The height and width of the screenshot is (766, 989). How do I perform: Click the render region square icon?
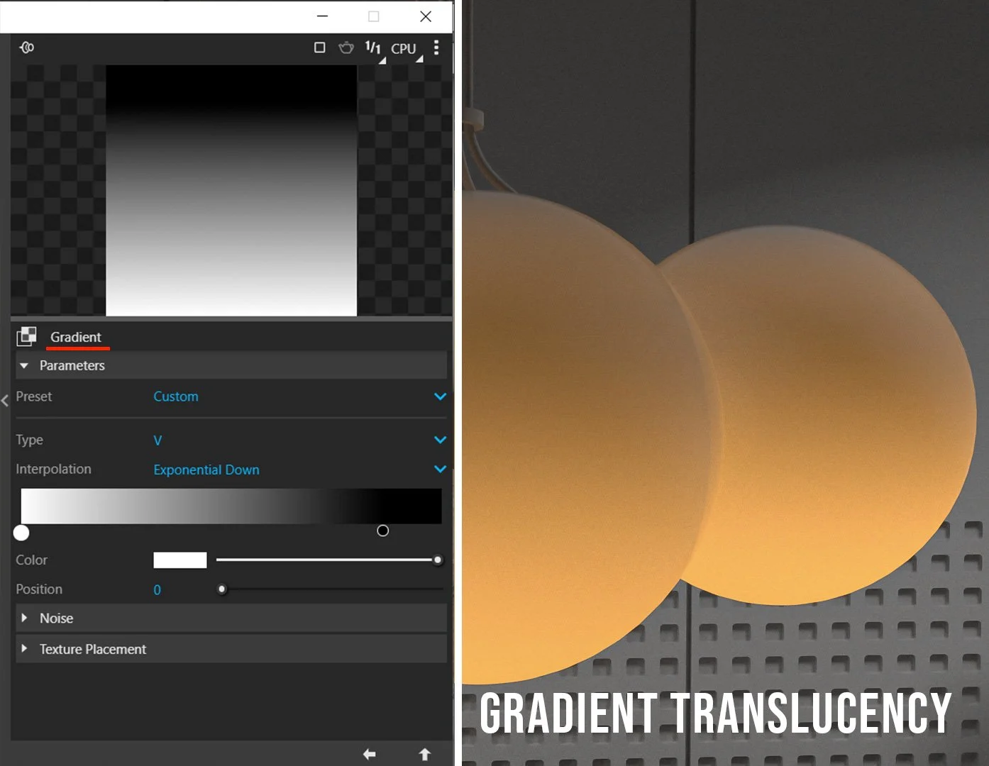pyautogui.click(x=319, y=48)
